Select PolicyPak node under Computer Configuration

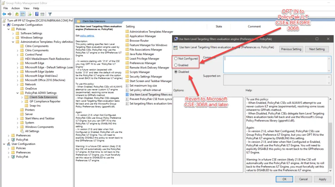(x=22, y=140)
